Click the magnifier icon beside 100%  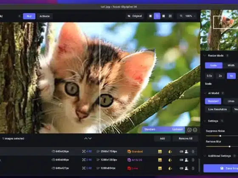point(181,16)
